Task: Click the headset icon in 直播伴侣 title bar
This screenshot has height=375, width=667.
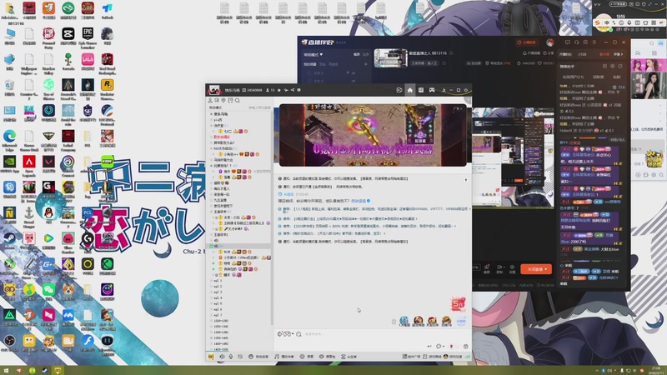Action: point(576,42)
